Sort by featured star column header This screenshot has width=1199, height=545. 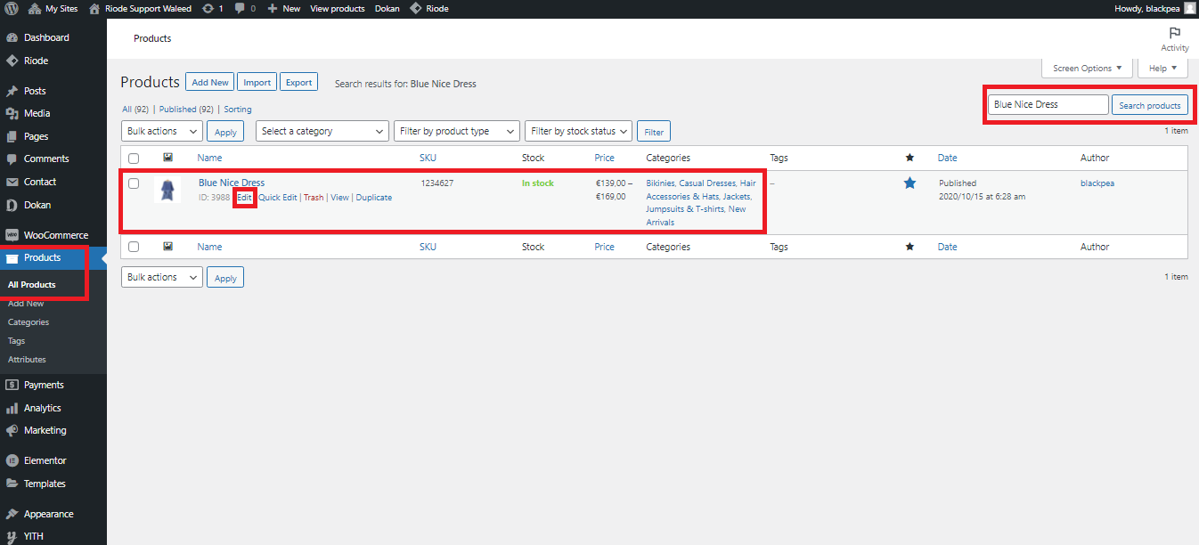pyautogui.click(x=909, y=158)
